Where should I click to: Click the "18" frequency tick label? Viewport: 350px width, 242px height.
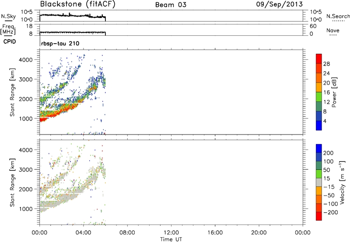29,26
